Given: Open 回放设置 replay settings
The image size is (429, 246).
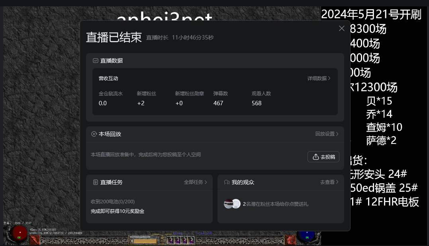Looking at the screenshot, I should click(x=327, y=134).
